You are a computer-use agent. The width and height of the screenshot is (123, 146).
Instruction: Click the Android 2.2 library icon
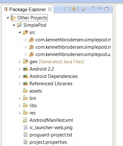(x=25, y=69)
